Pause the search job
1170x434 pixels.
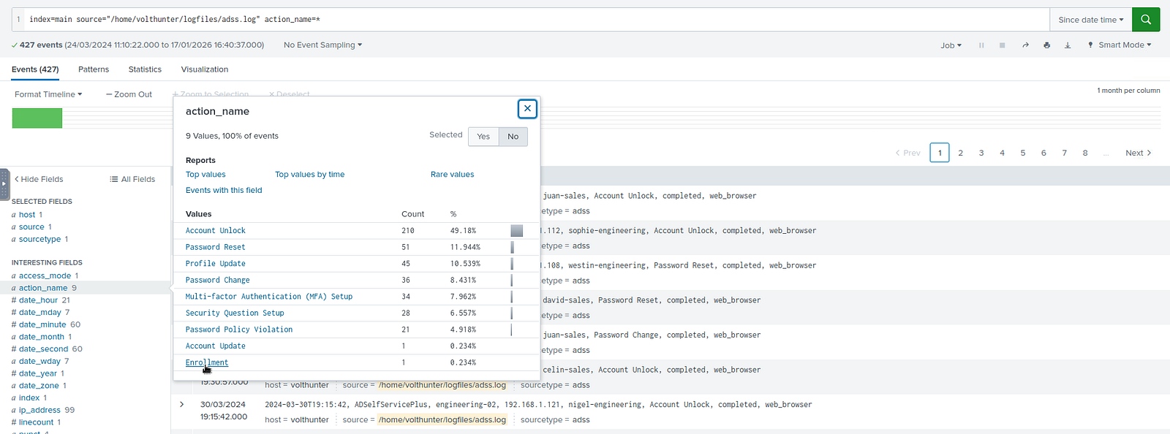coord(981,45)
